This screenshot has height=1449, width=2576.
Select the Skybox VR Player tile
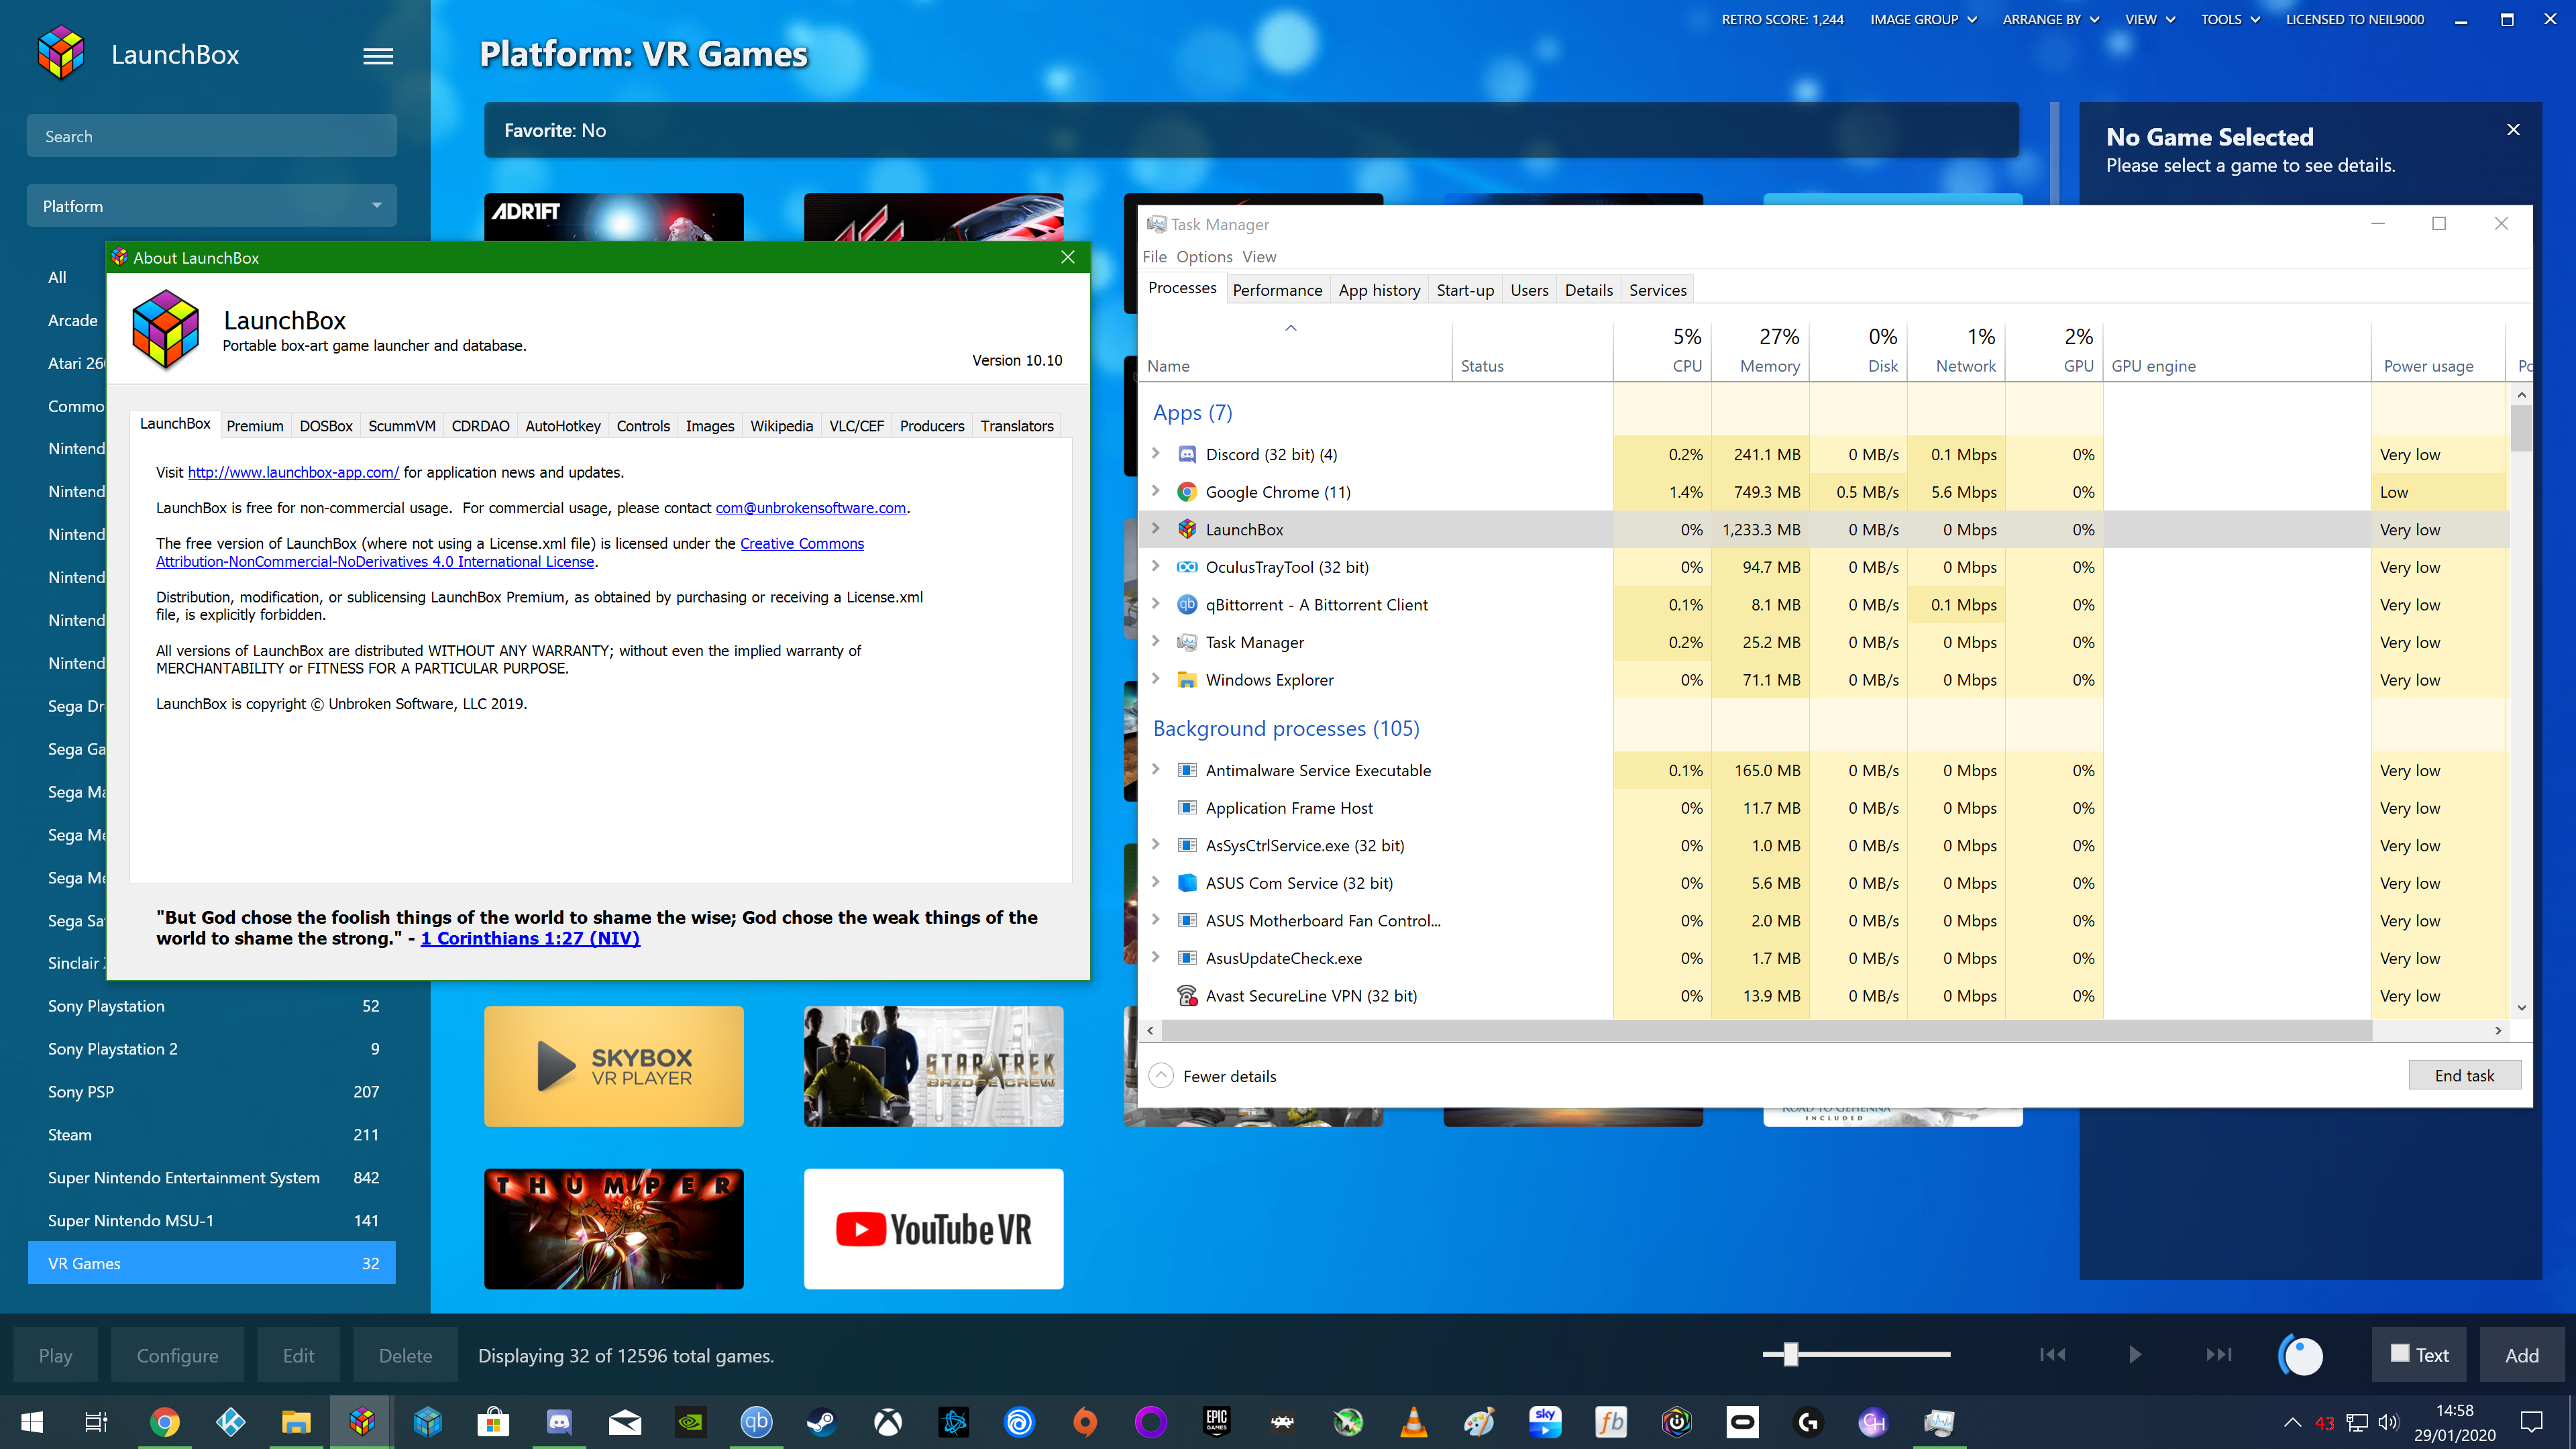[613, 1067]
